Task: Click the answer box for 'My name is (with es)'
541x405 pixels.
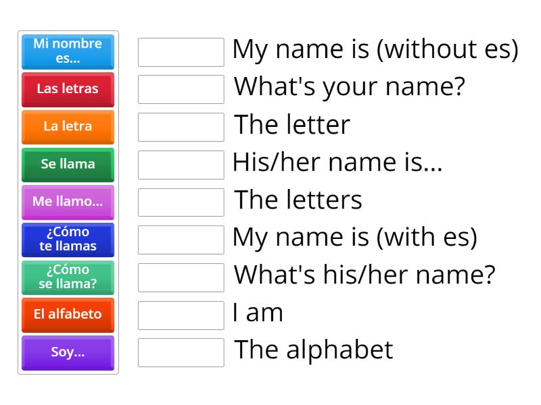Action: pos(181,240)
